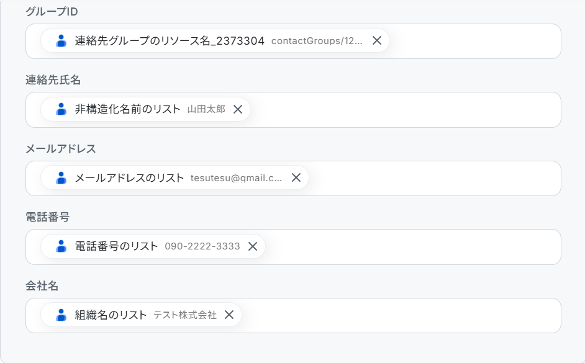Viewport: 585px width, 363px height.
Task: Click into the メールアドレス input field
Action: [435, 178]
